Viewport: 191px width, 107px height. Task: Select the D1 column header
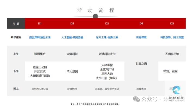click(x=40, y=24)
